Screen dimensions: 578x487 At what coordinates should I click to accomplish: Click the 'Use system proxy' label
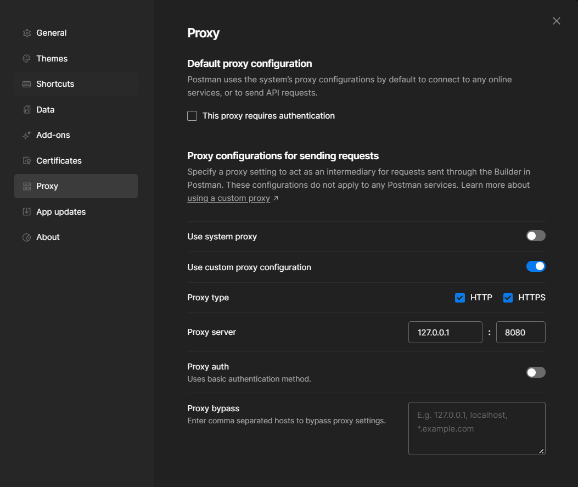tap(222, 237)
